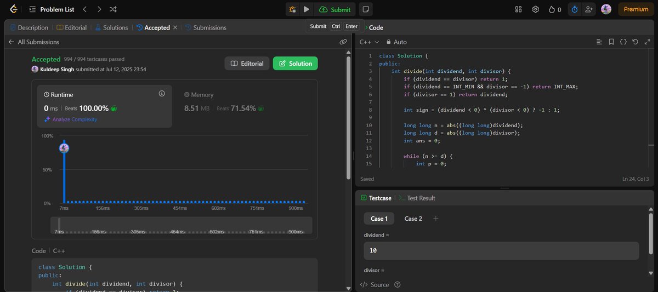
Task: Toggle the Auto lock setting
Action: (x=396, y=42)
